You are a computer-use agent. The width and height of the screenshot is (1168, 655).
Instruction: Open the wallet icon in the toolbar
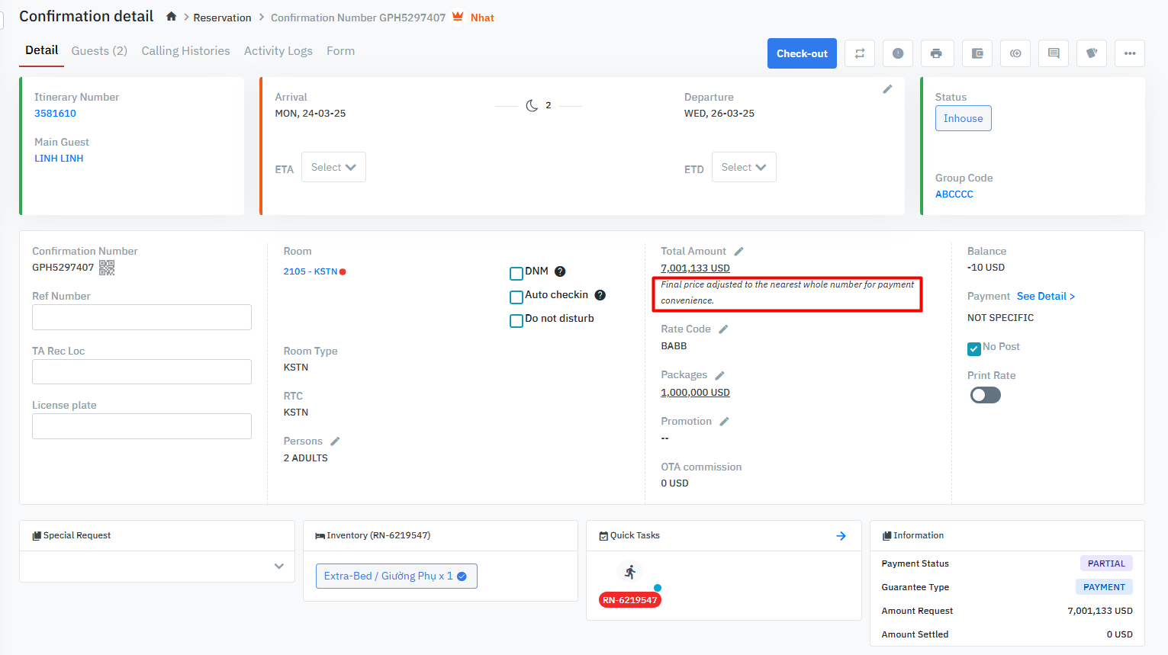tap(977, 53)
